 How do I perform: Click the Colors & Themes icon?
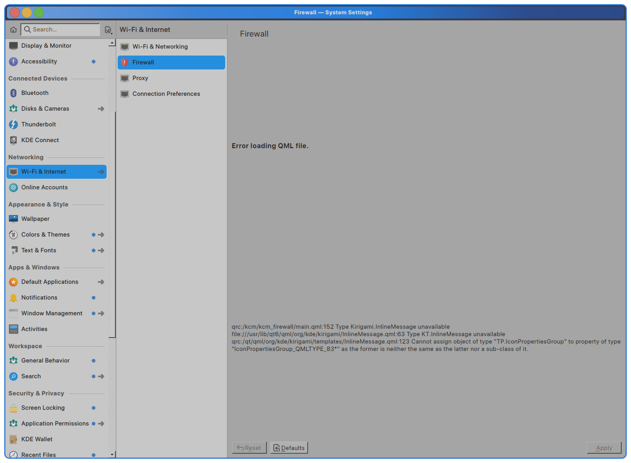pos(13,235)
